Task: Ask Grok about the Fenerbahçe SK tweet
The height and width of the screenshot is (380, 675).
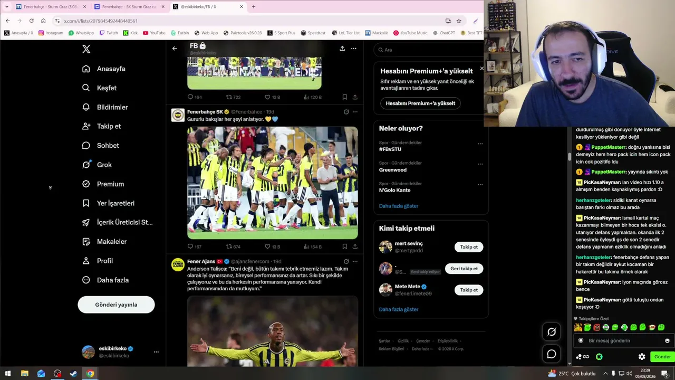Action: coord(346,112)
